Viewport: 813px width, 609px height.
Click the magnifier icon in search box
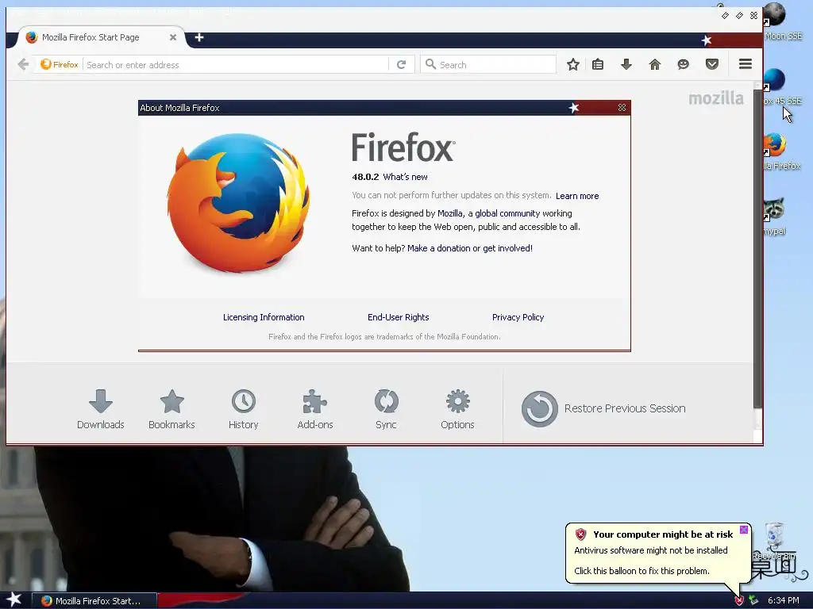click(x=430, y=64)
